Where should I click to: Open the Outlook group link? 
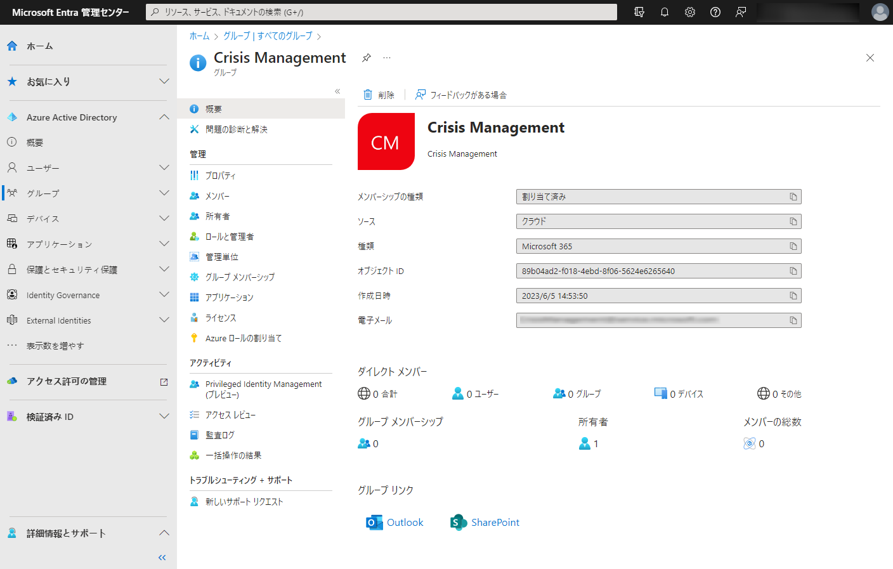coord(394,523)
